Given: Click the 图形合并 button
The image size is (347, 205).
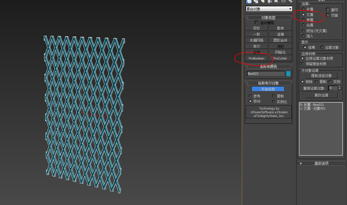Looking at the screenshot, I should [x=280, y=40].
